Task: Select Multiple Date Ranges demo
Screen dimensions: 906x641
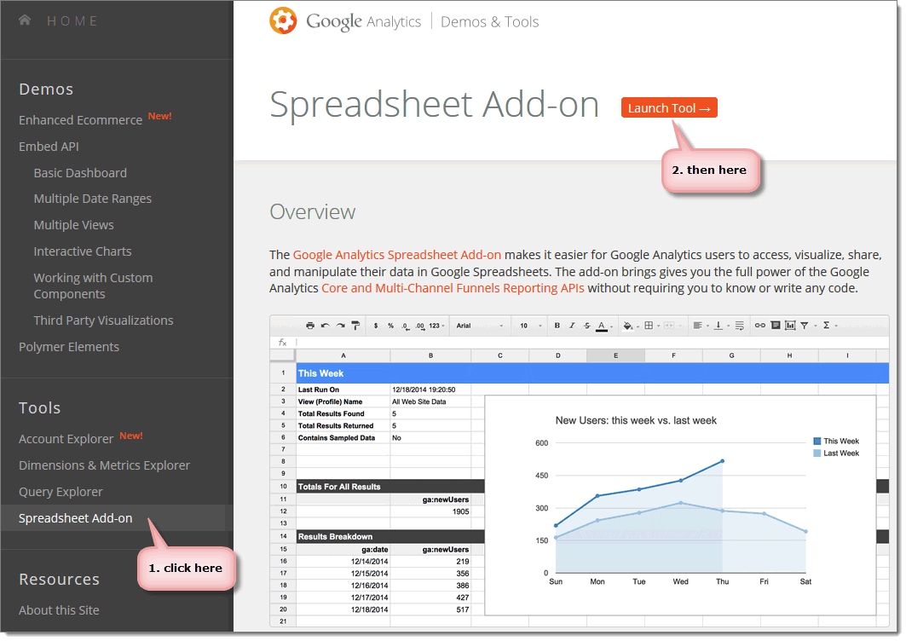Action: pyautogui.click(x=92, y=199)
